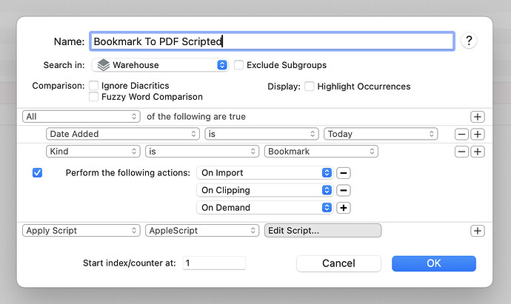Confirm the smart rule with OK
Image resolution: width=511 pixels, height=304 pixels.
click(433, 263)
